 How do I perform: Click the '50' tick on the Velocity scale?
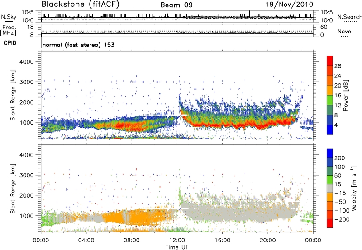[338, 176]
